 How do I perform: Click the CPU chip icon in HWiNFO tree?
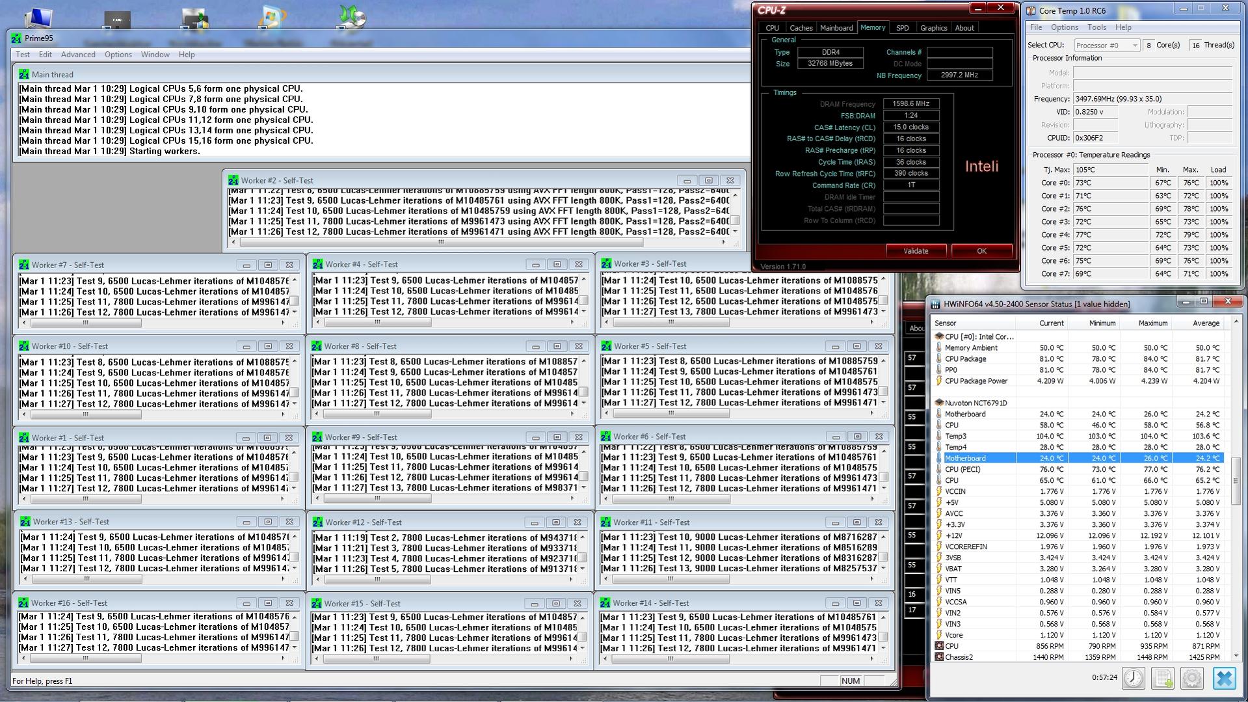(939, 336)
